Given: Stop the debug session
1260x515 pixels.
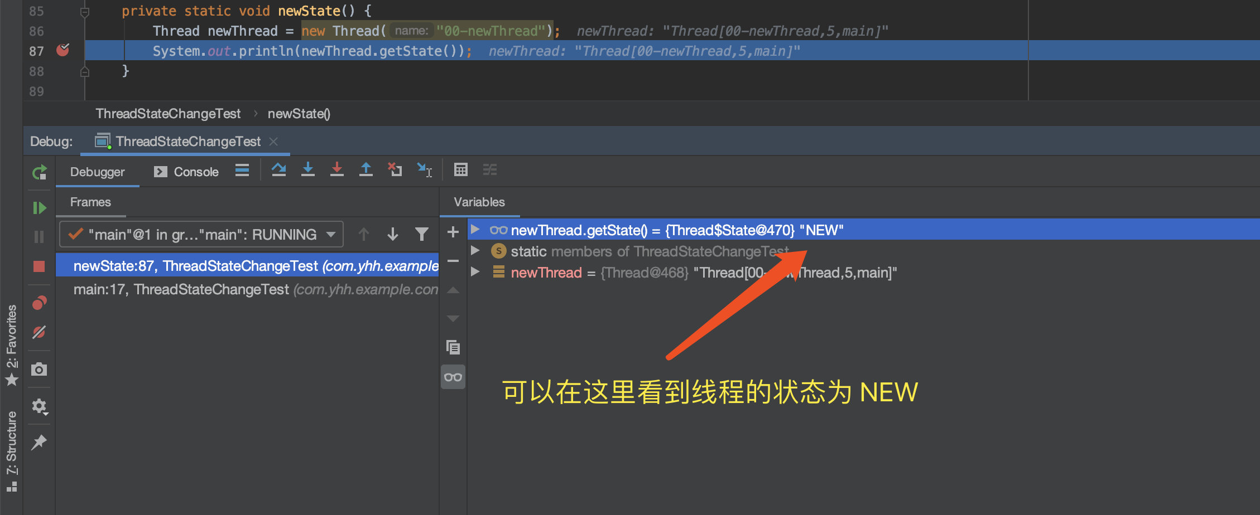Looking at the screenshot, I should pyautogui.click(x=39, y=266).
